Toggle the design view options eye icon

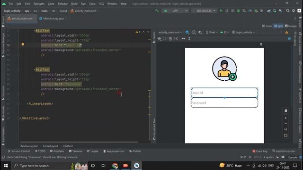click(x=159, y=39)
